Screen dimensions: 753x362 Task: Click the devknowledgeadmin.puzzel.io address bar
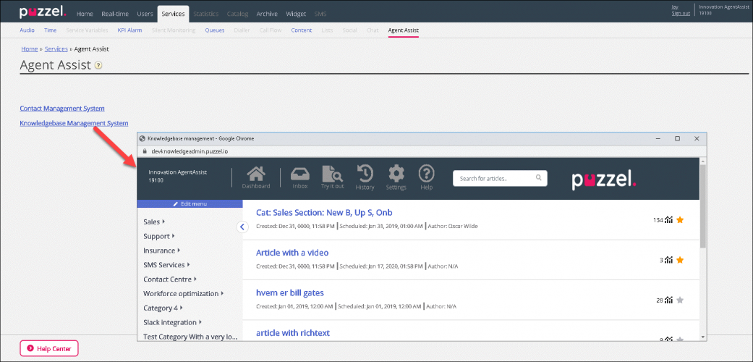click(188, 151)
